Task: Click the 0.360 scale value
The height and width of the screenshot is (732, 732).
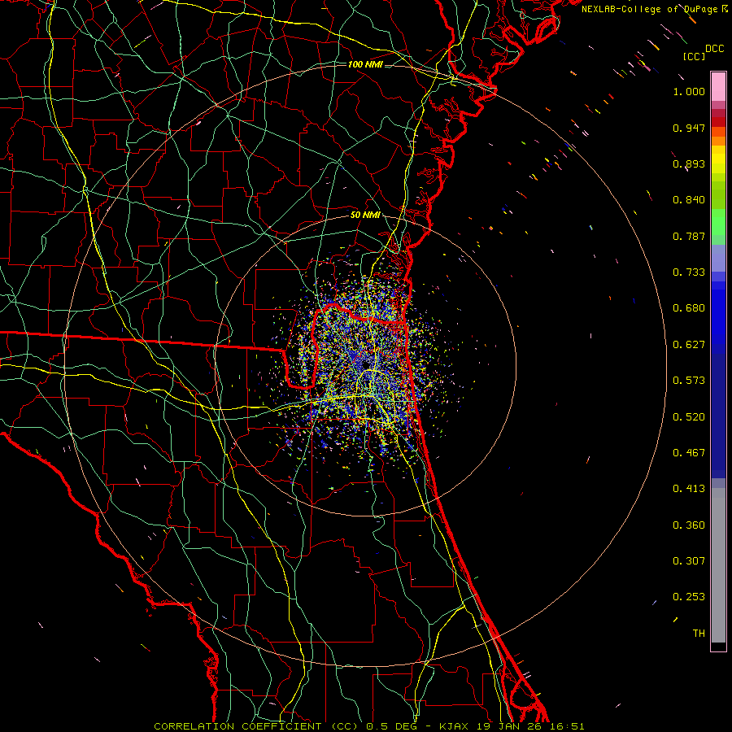Action: (689, 525)
